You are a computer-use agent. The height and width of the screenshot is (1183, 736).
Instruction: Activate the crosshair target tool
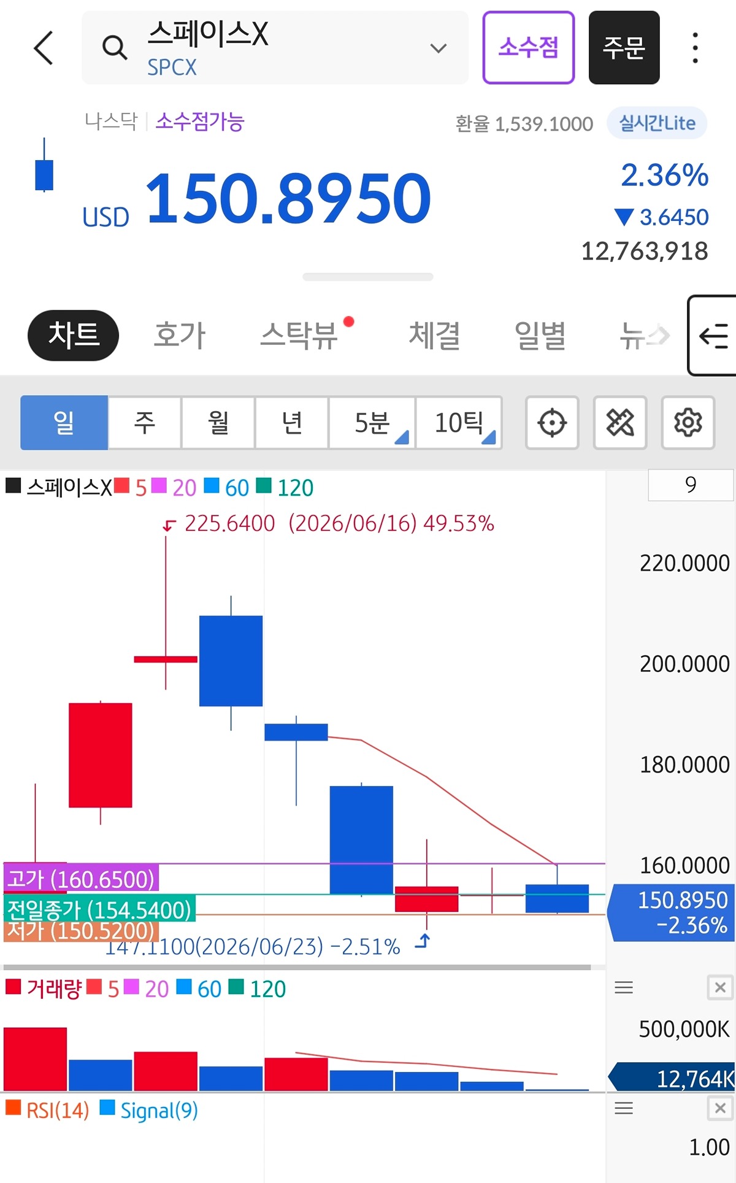[552, 423]
